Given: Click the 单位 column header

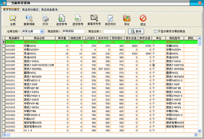Looking at the screenshot, I should (x=159, y=38).
